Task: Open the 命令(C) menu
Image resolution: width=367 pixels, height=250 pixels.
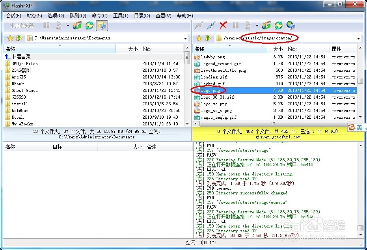Action: point(100,16)
